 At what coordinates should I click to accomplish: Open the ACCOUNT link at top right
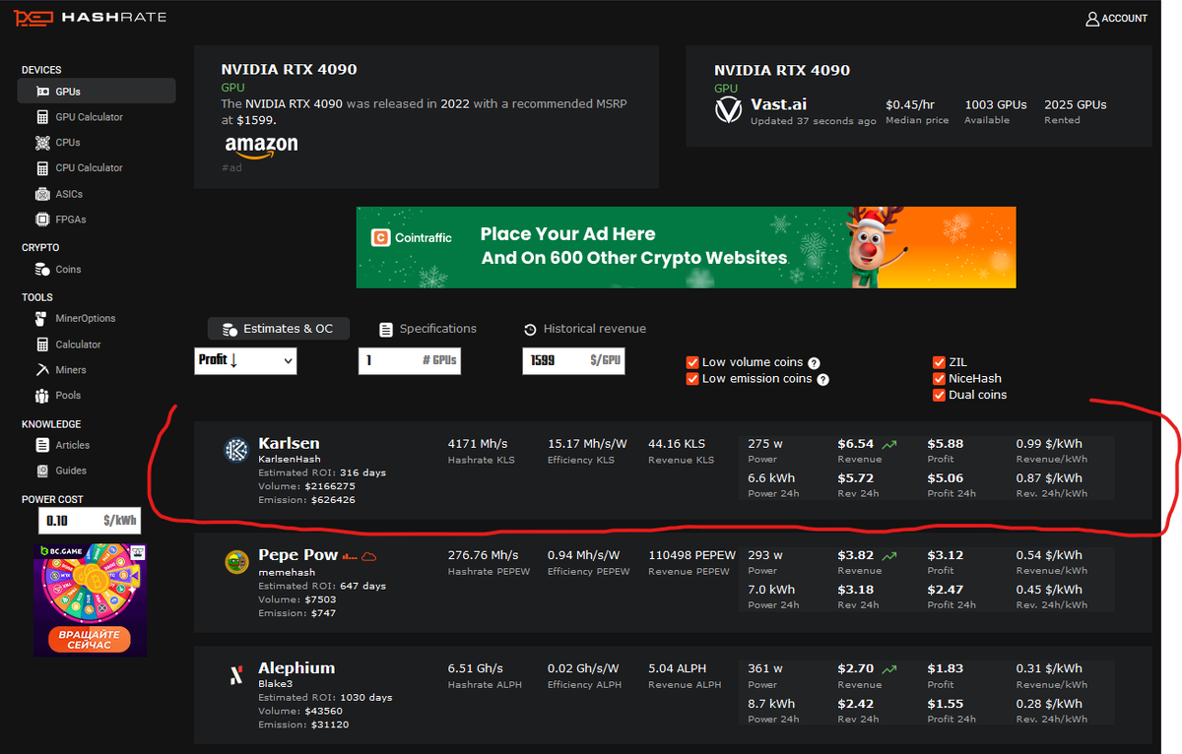1116,19
